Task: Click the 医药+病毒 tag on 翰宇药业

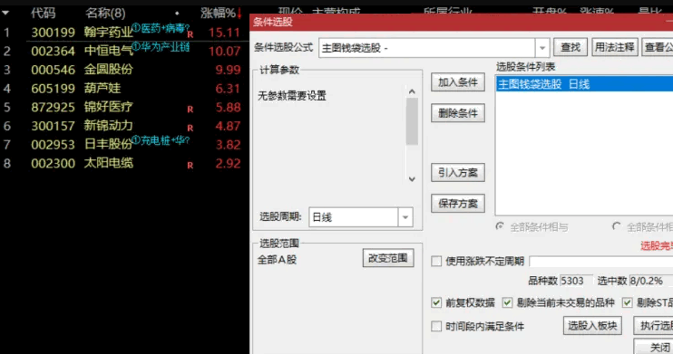Action: 161,28
